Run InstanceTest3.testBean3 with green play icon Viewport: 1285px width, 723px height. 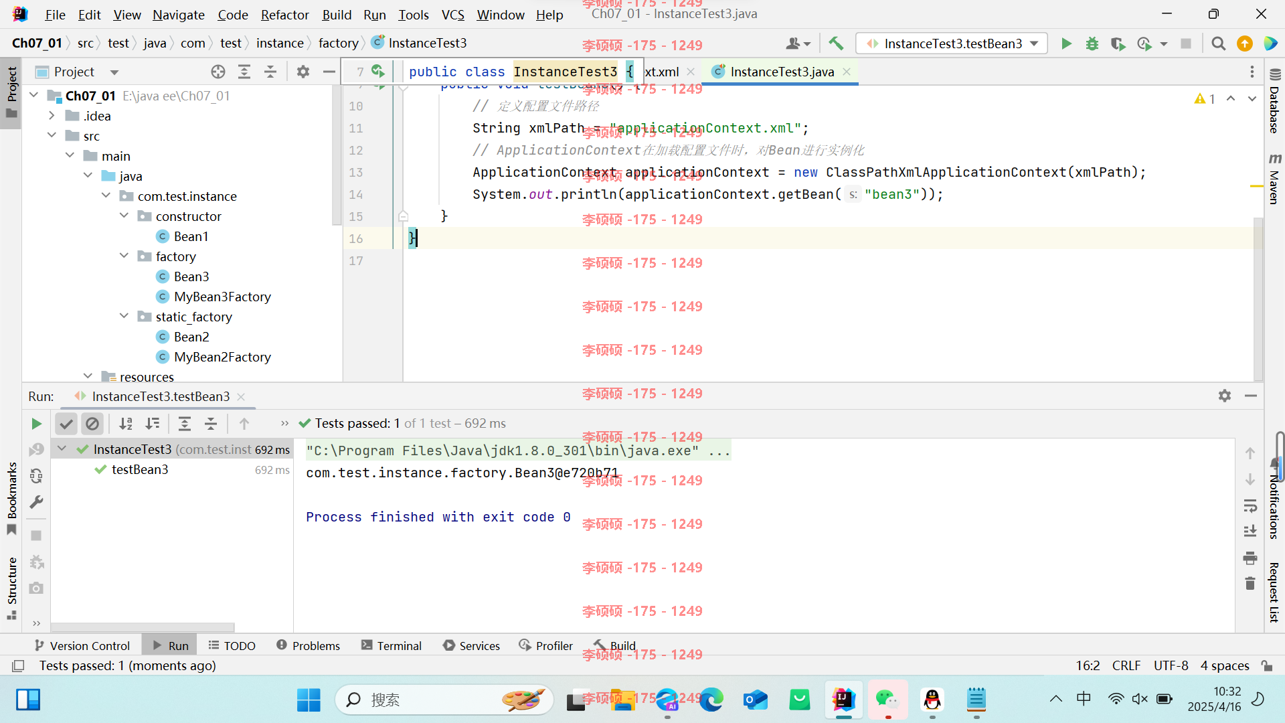(x=1066, y=44)
